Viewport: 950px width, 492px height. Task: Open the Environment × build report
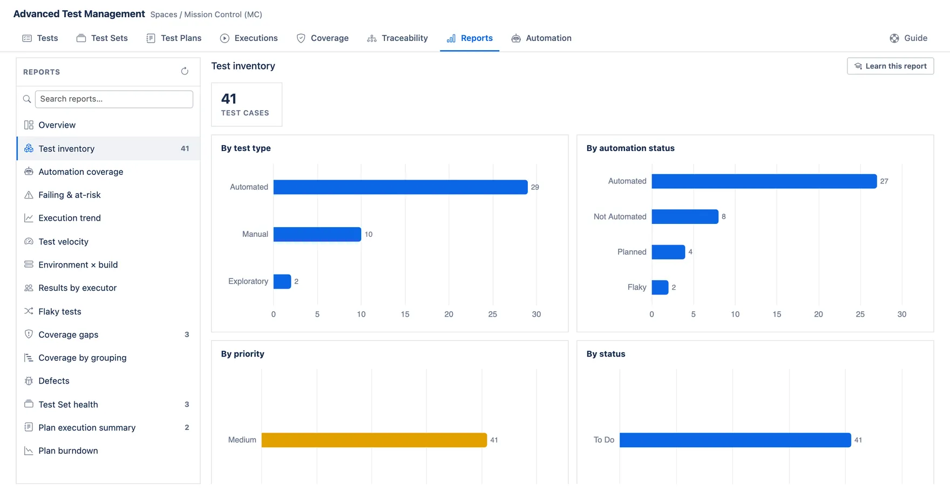coord(108,264)
